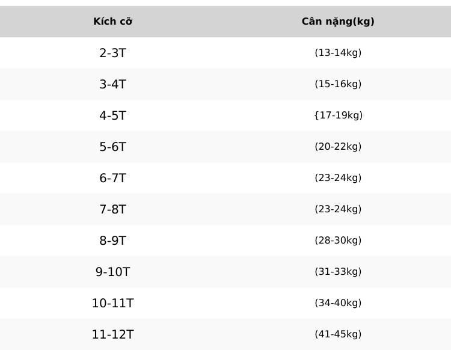Viewport: 451px width, 350px height.
Task: Select the 10-11T size cell
Action: (113, 303)
